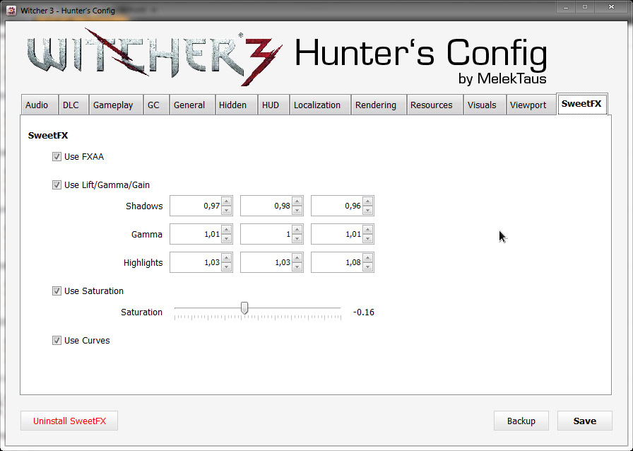Toggle the Use Curves checkbox

pos(57,341)
